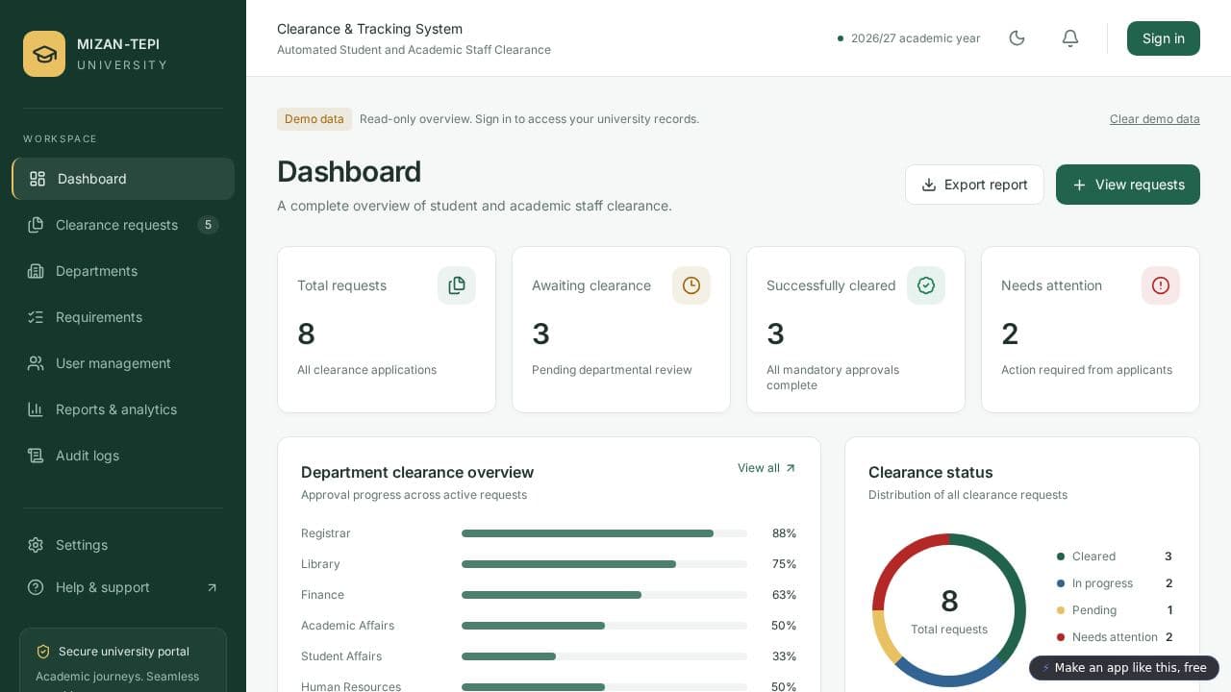Go to Departments in the sidebar
Screen dimensions: 1231x692
pos(123,271)
